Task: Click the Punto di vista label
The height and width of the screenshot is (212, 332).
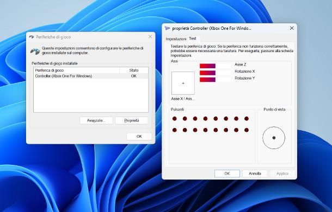Action: point(274,110)
